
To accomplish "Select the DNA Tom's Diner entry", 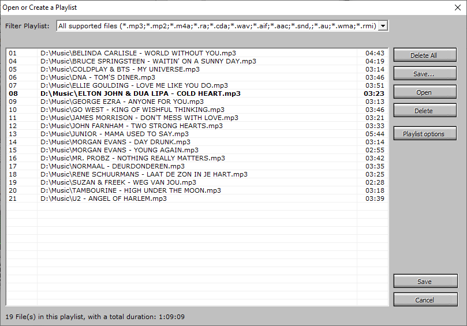I will (98, 77).
